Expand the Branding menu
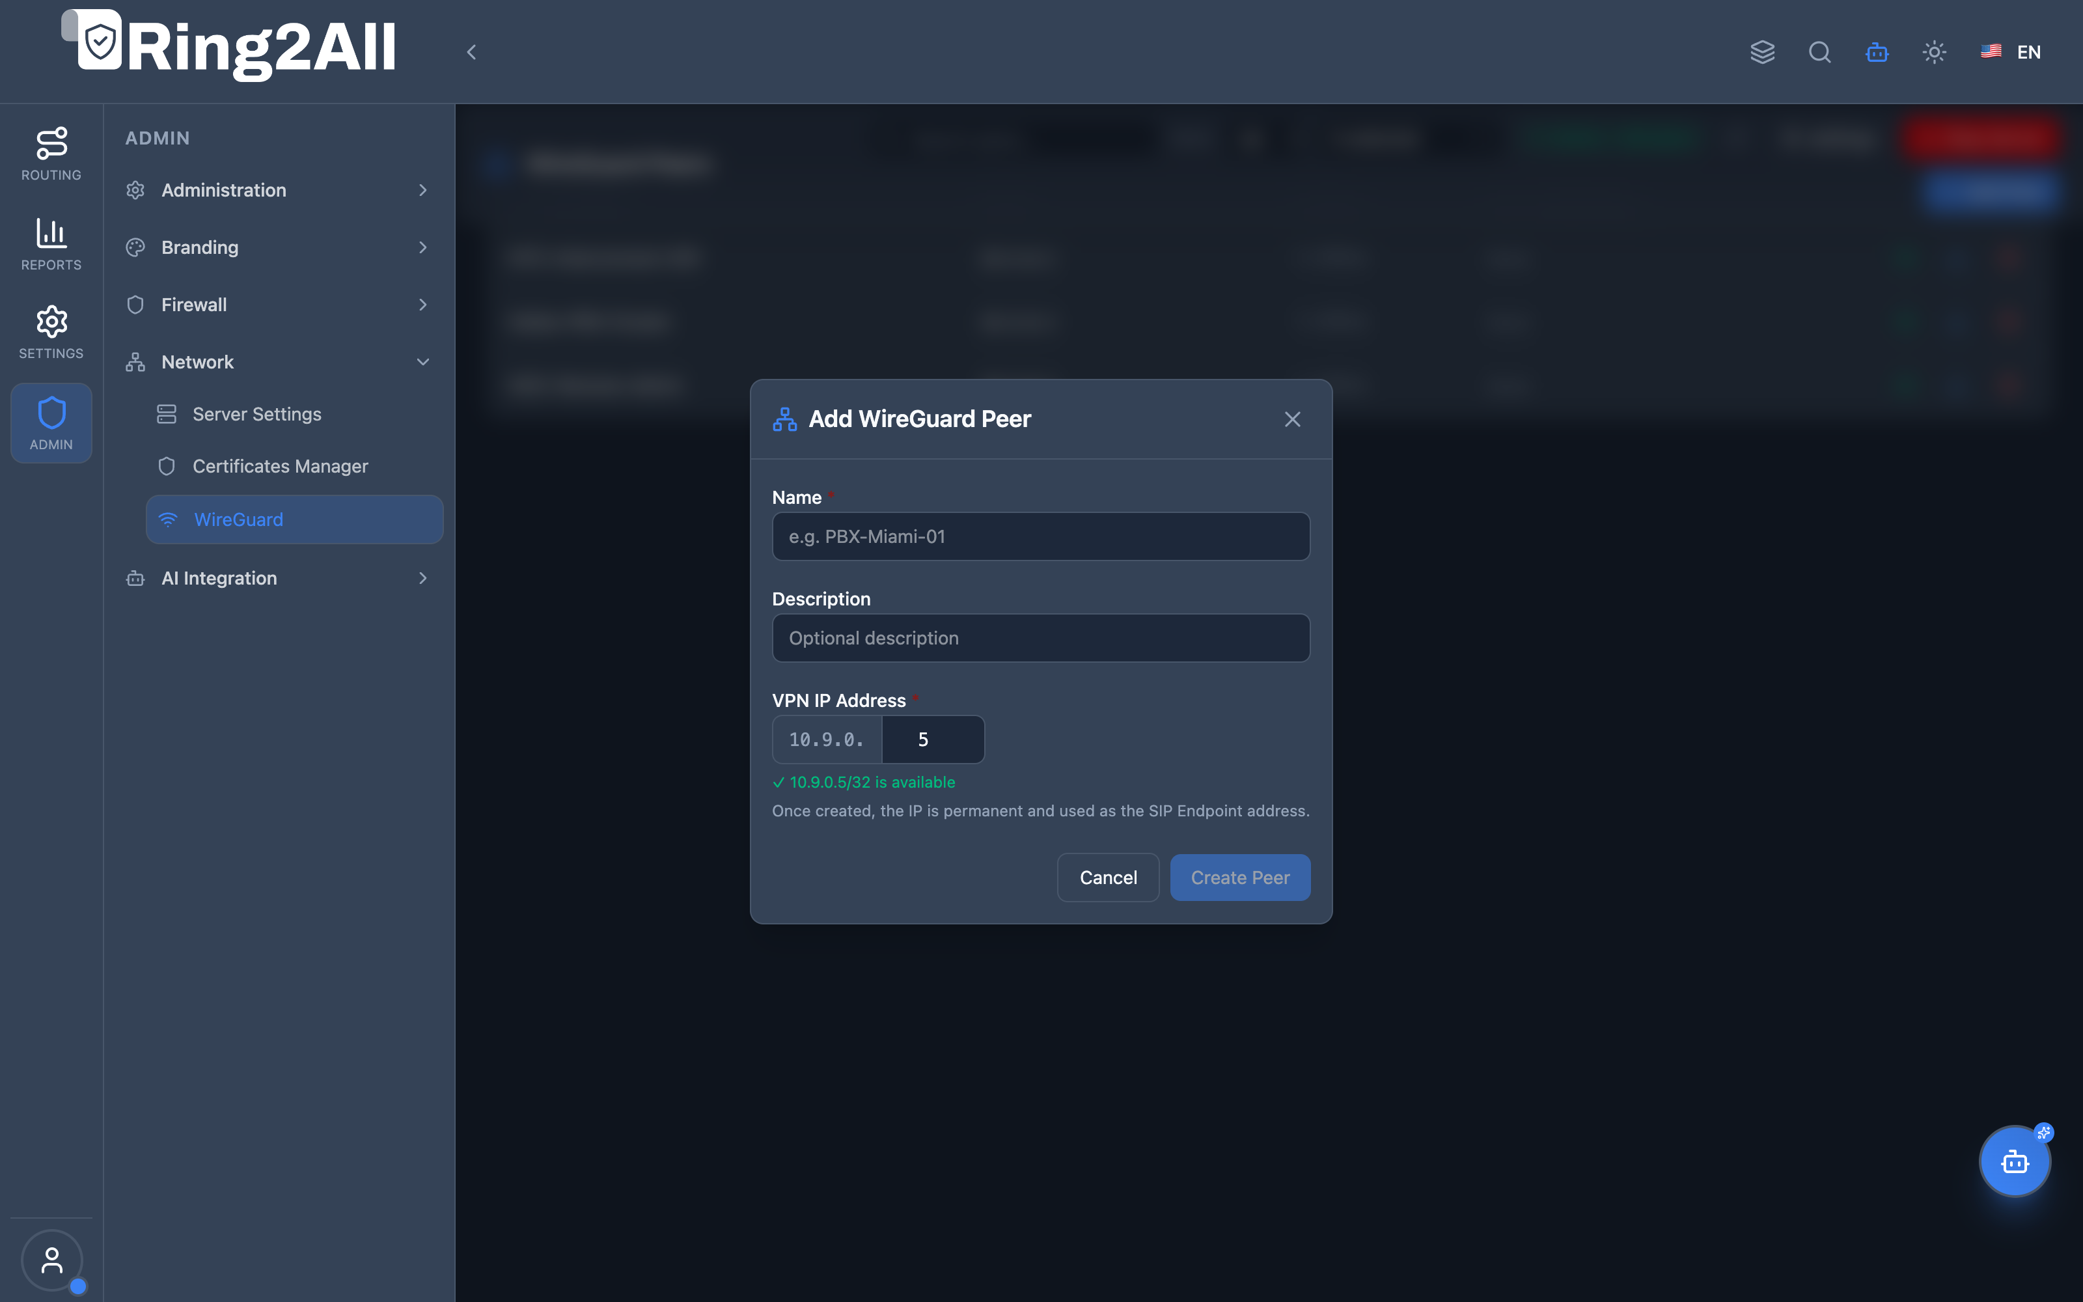The image size is (2083, 1302). coord(277,247)
